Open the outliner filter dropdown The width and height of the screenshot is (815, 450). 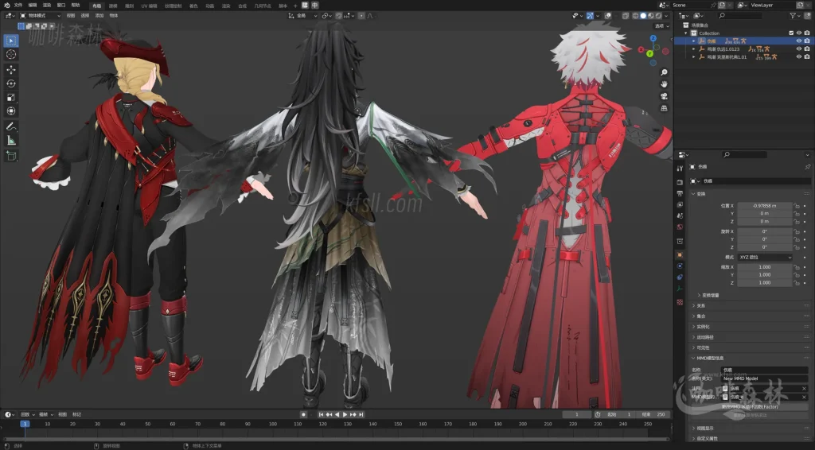pos(795,16)
